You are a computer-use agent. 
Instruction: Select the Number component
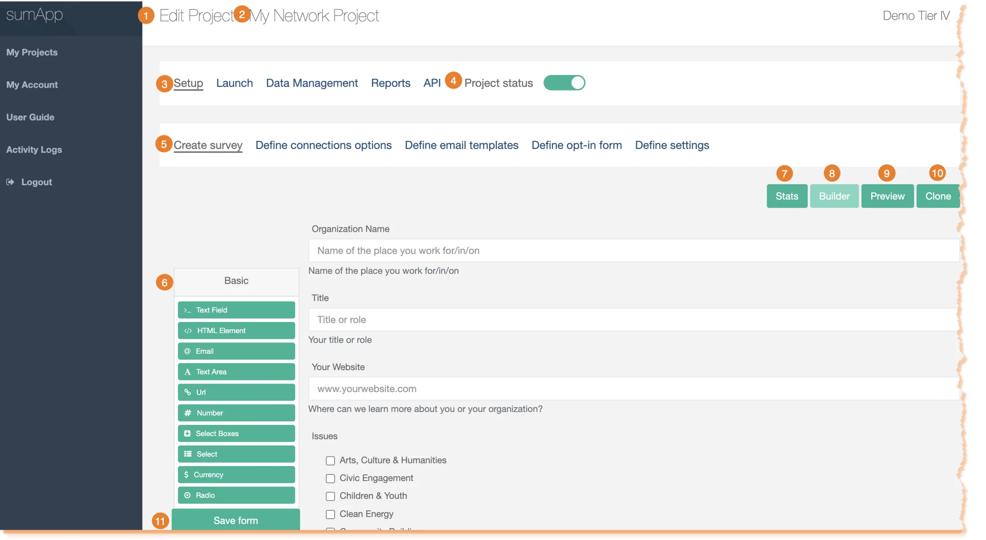[x=236, y=413]
